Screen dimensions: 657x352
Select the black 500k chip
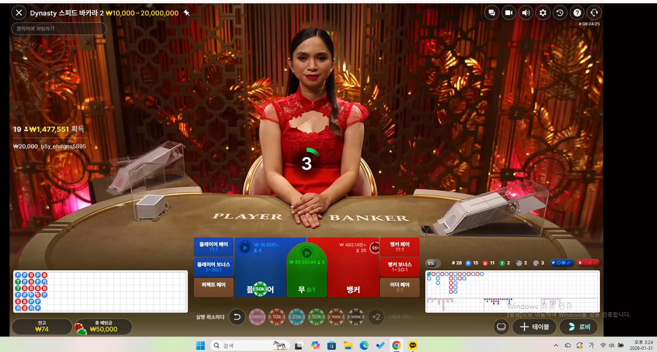pyautogui.click(x=356, y=317)
